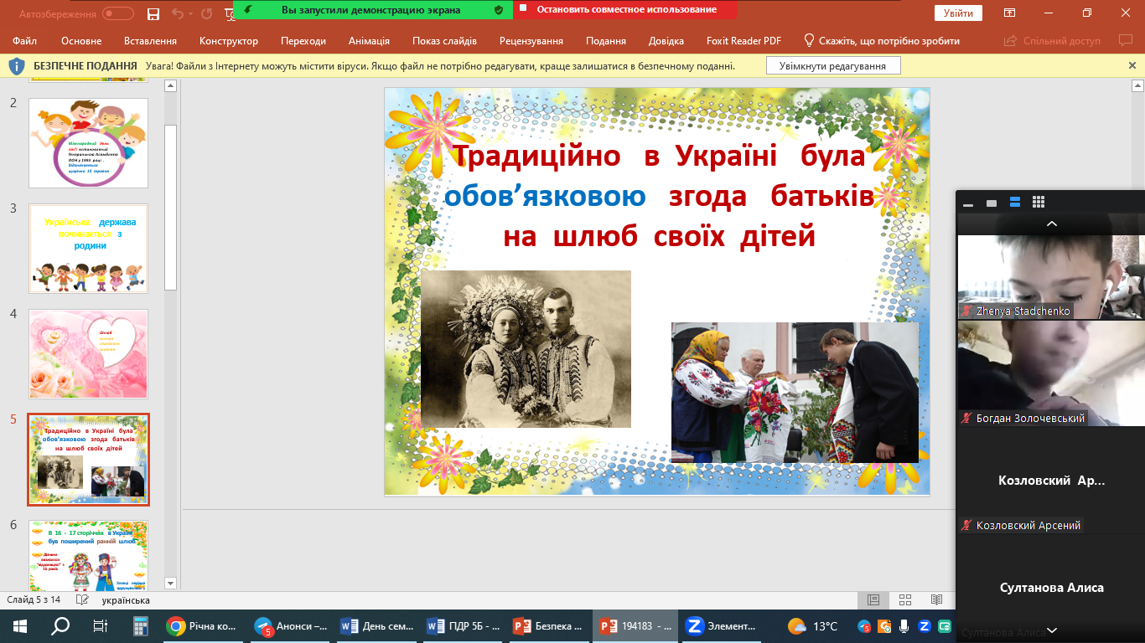Click Султанова Алиса participant tile
This screenshot has height=643, width=1145.
tap(1050, 587)
